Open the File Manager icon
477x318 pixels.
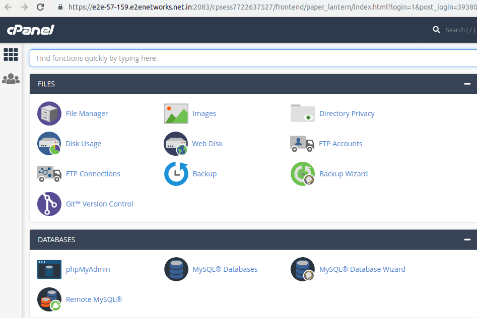(49, 114)
